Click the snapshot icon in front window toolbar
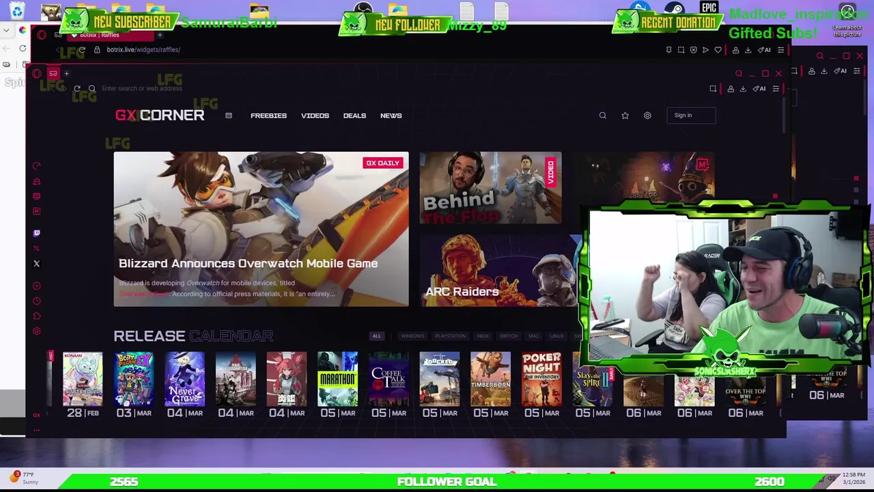The width and height of the screenshot is (874, 492). click(x=713, y=89)
